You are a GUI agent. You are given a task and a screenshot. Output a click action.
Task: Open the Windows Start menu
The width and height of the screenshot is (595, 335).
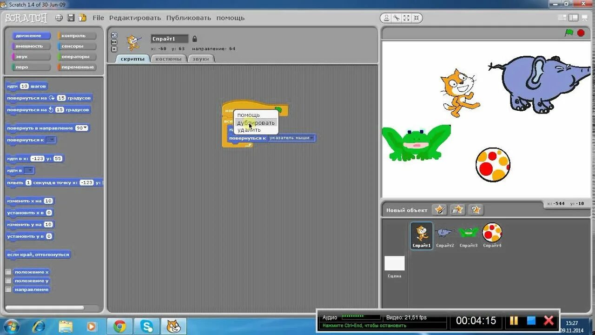pos(11,326)
